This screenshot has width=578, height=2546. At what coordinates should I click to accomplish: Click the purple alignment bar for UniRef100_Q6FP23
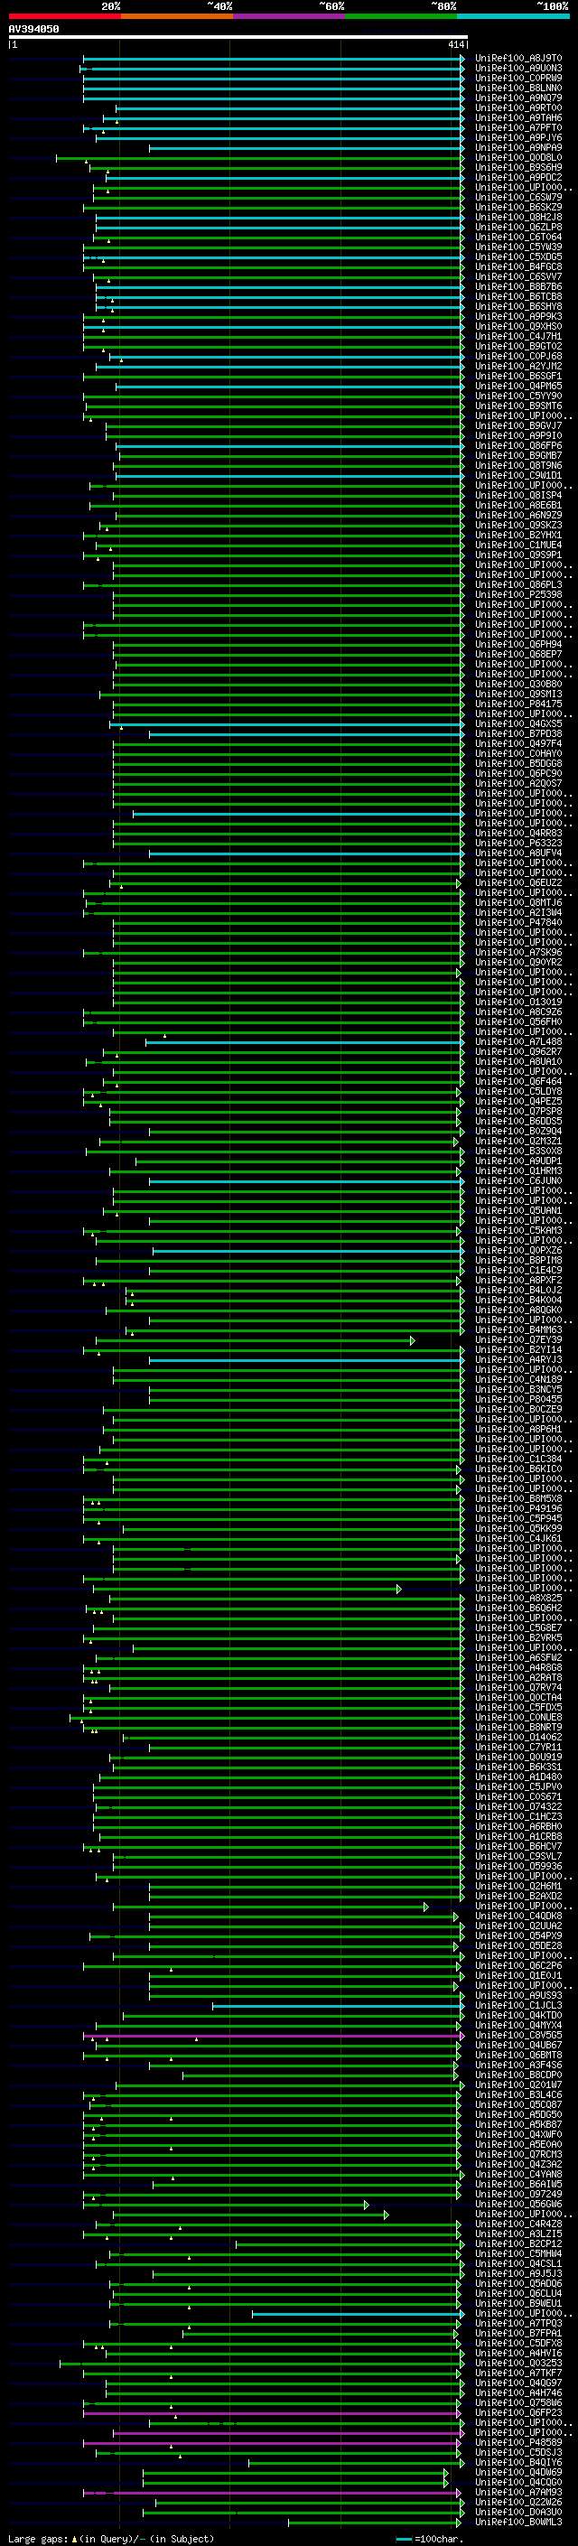(x=272, y=2413)
